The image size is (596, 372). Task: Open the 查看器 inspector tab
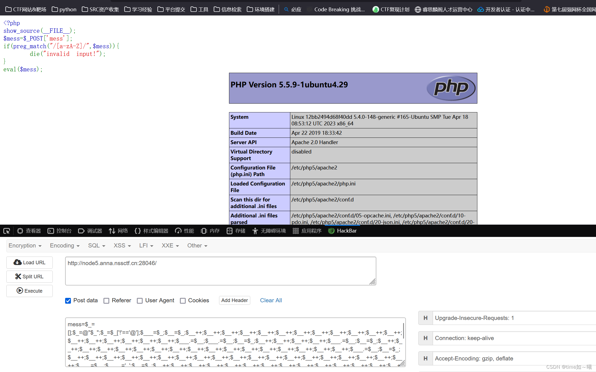29,231
